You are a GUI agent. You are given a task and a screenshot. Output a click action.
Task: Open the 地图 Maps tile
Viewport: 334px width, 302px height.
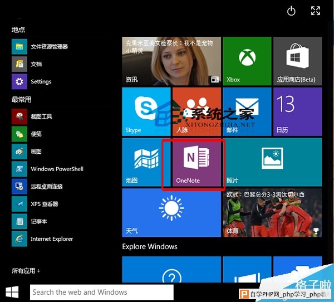[146, 162]
